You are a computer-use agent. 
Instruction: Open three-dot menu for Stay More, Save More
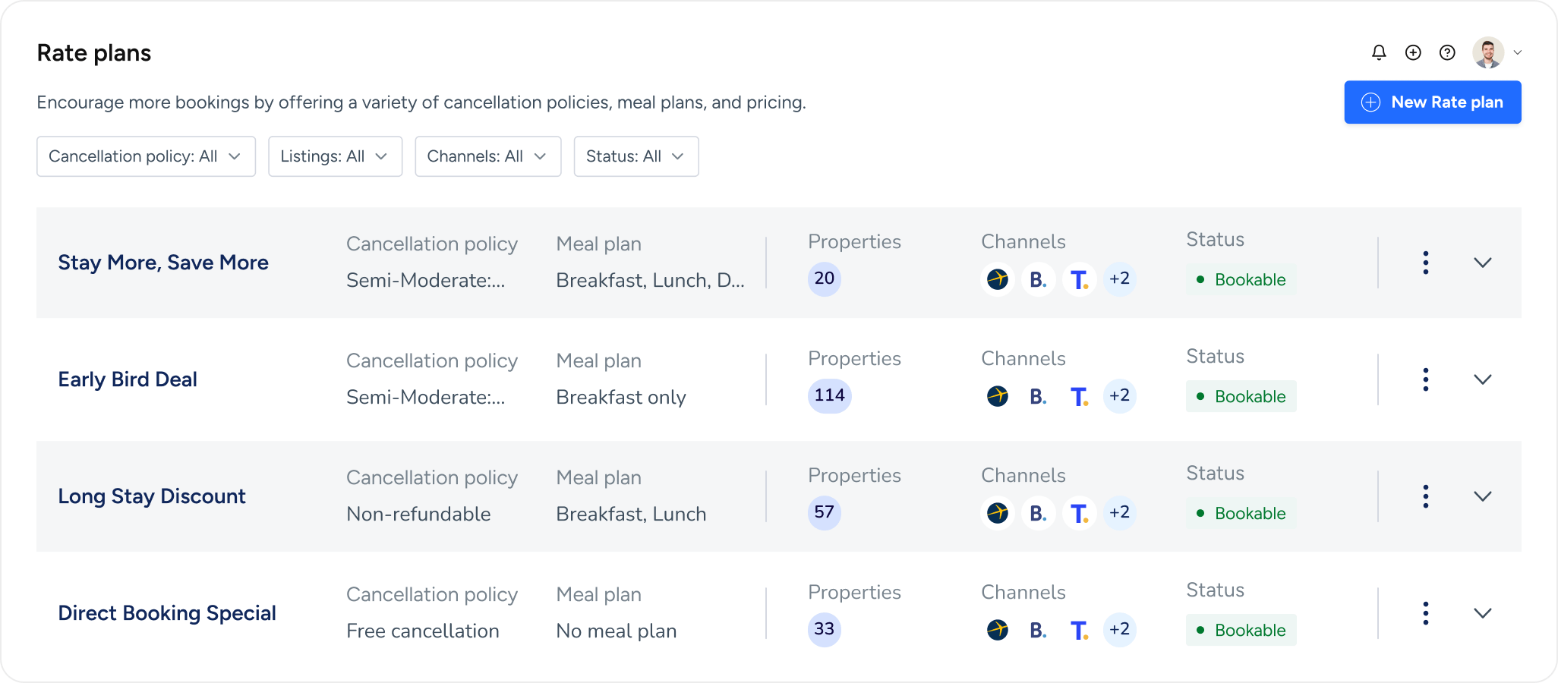click(x=1426, y=263)
